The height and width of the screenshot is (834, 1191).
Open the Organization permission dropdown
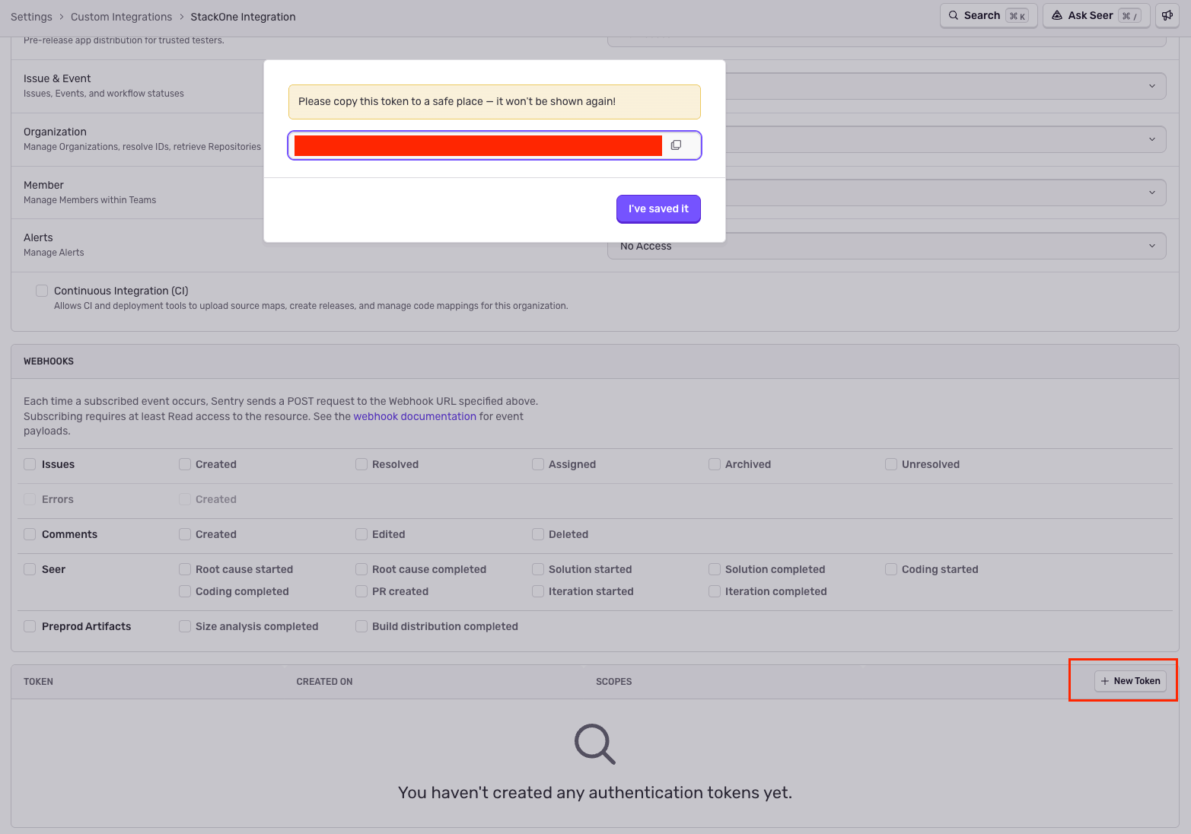(x=946, y=139)
